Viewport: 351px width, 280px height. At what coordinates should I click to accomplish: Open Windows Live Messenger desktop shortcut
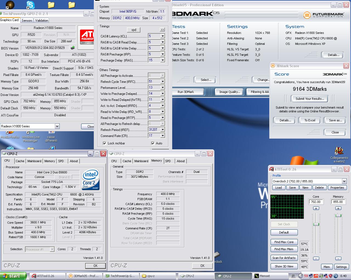[x=30, y=137]
